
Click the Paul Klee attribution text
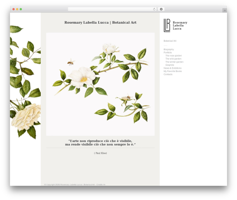click(100, 153)
